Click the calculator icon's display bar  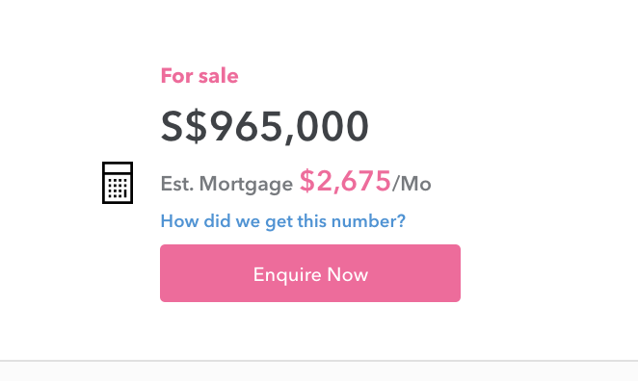[118, 168]
